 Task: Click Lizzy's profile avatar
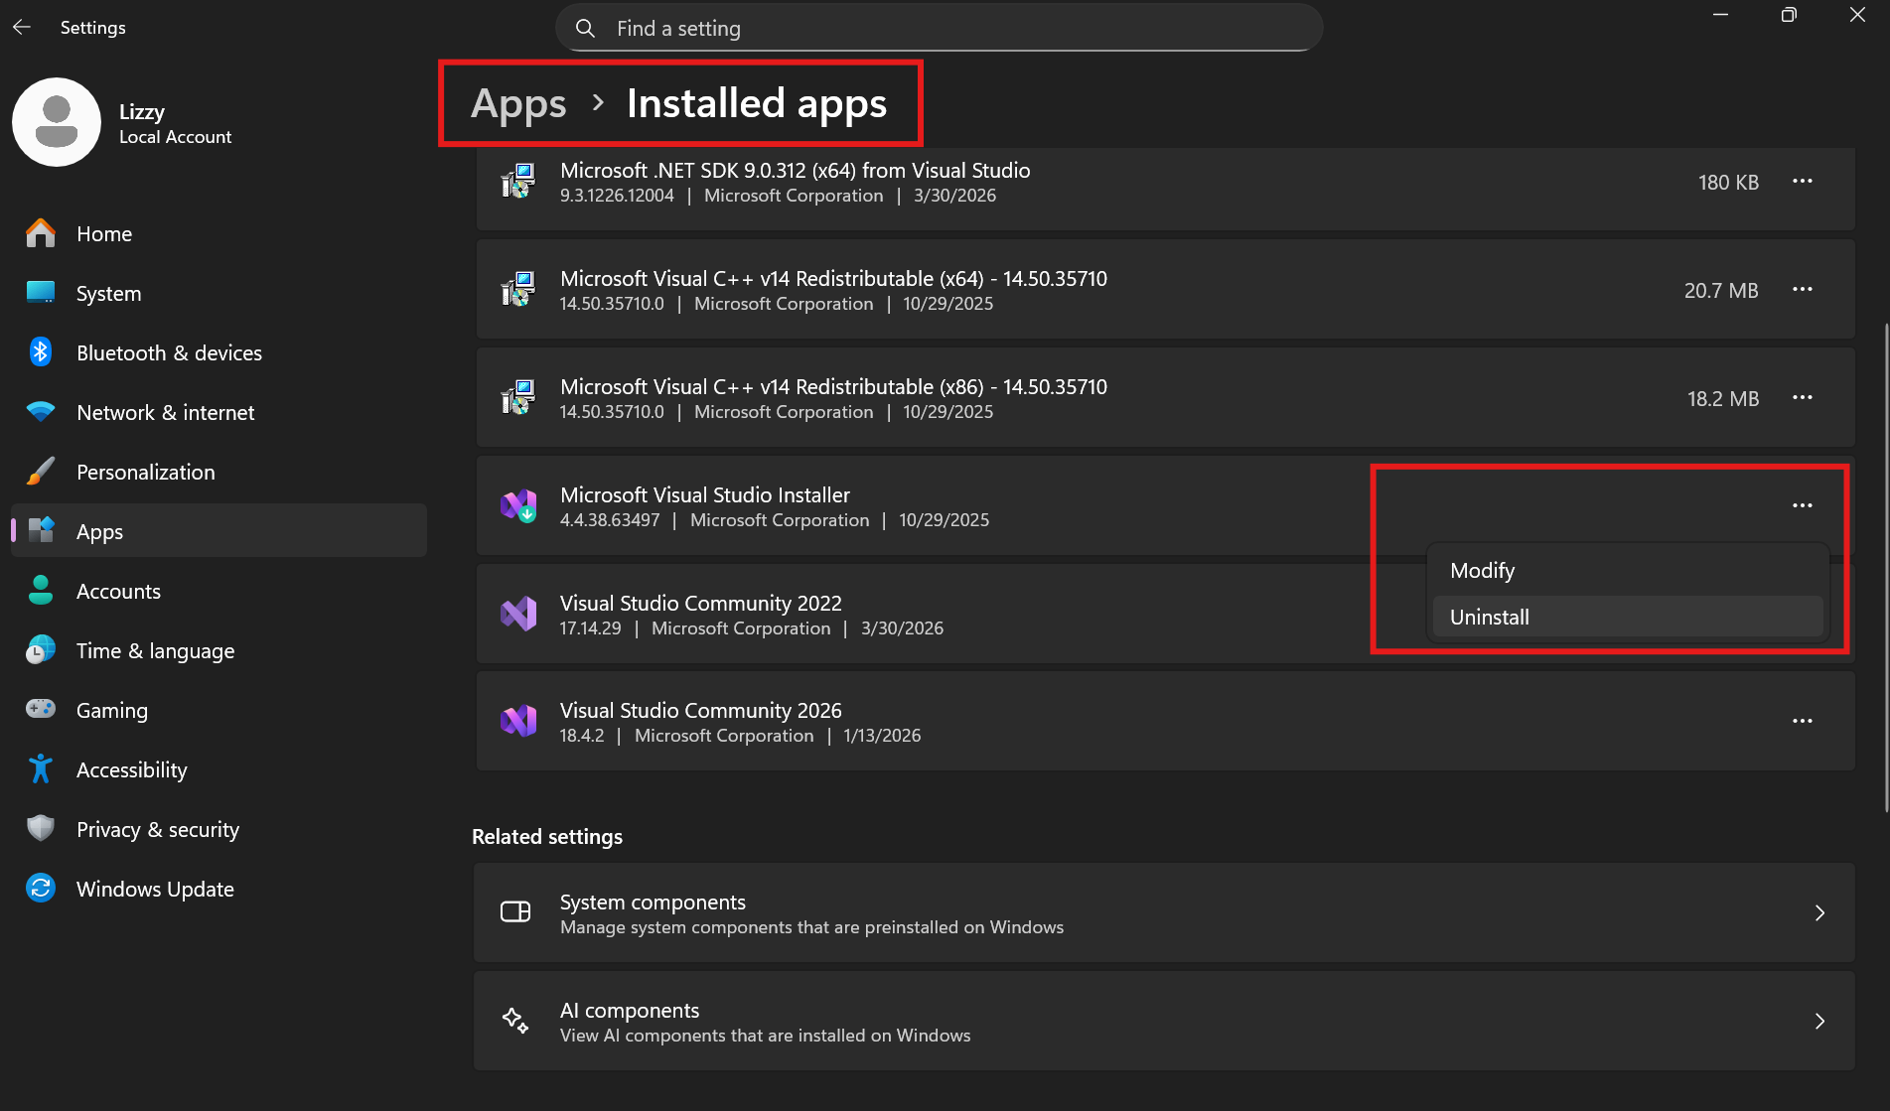(x=57, y=122)
